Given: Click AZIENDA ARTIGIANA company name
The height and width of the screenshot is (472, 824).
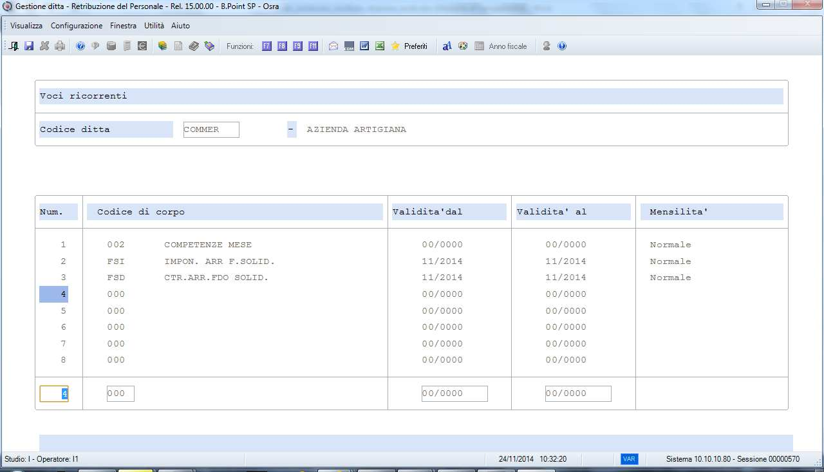Looking at the screenshot, I should tap(357, 129).
